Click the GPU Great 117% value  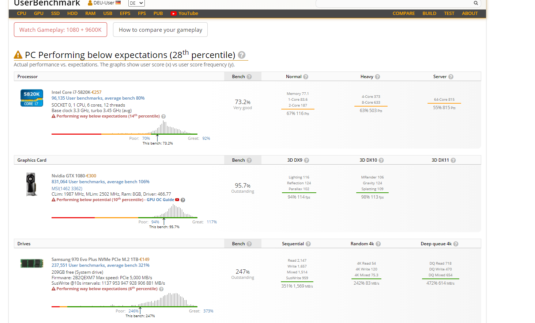[212, 222]
